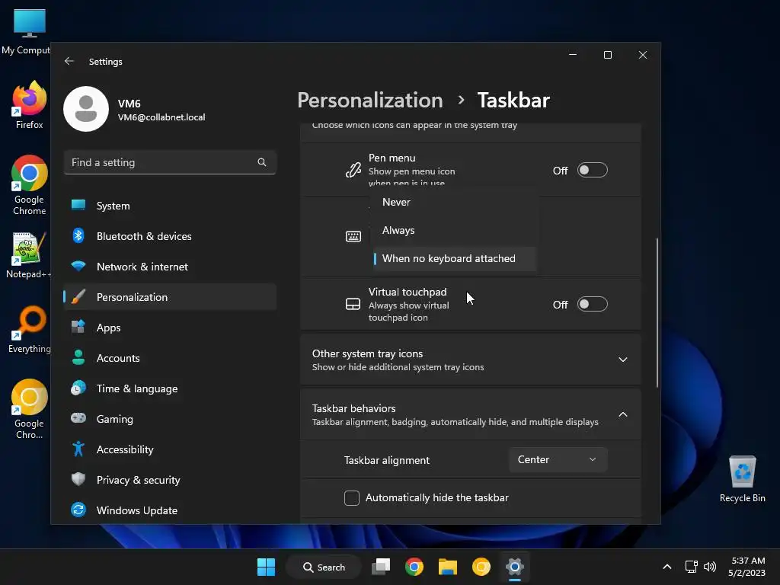Open Chrome Canary from the taskbar
780x585 pixels.
(x=481, y=567)
